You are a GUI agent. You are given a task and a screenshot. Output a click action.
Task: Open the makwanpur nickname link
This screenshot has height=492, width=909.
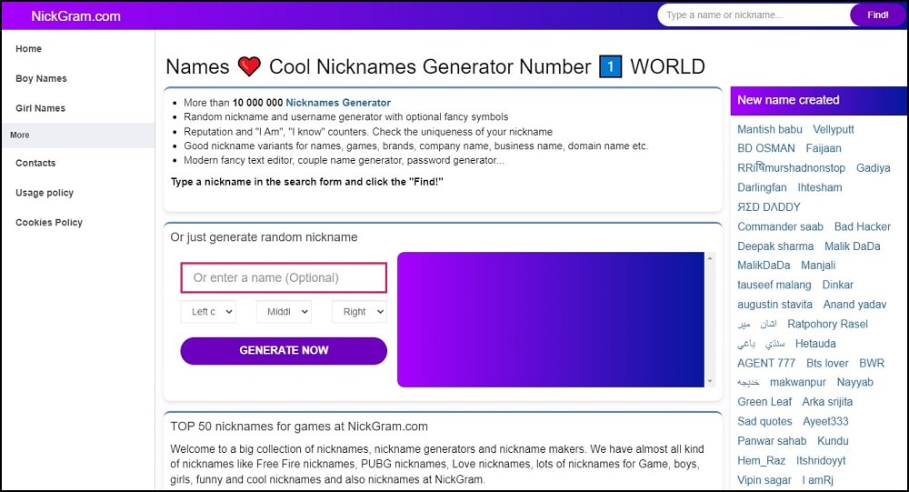pos(798,382)
